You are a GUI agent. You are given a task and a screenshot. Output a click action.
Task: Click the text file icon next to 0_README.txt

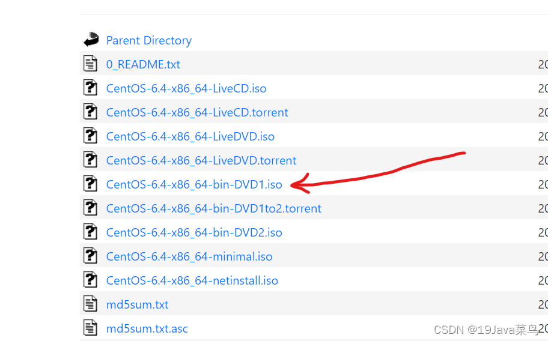[90, 64]
